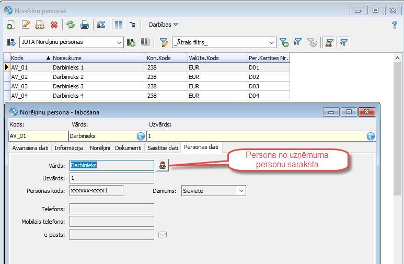Click the tree view icon
This screenshot has width=404, height=264.
pos(132,25)
